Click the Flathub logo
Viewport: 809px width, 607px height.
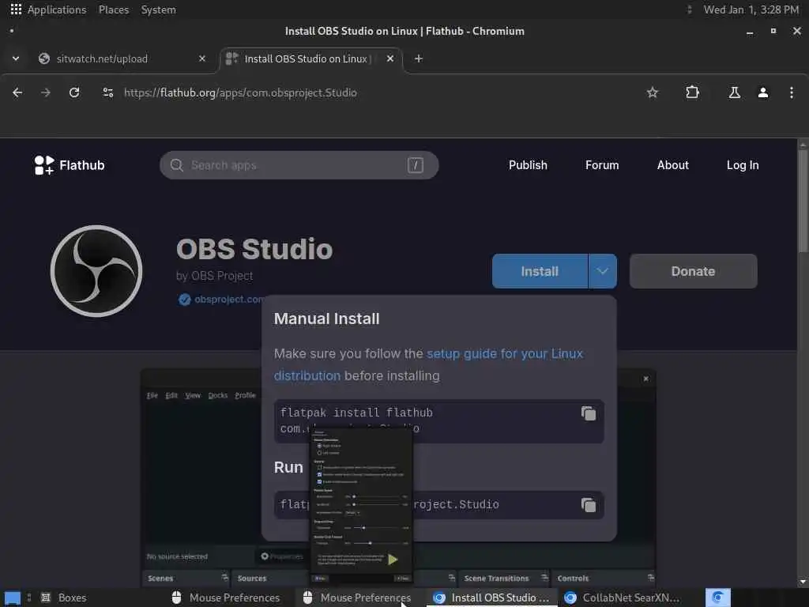(70, 165)
